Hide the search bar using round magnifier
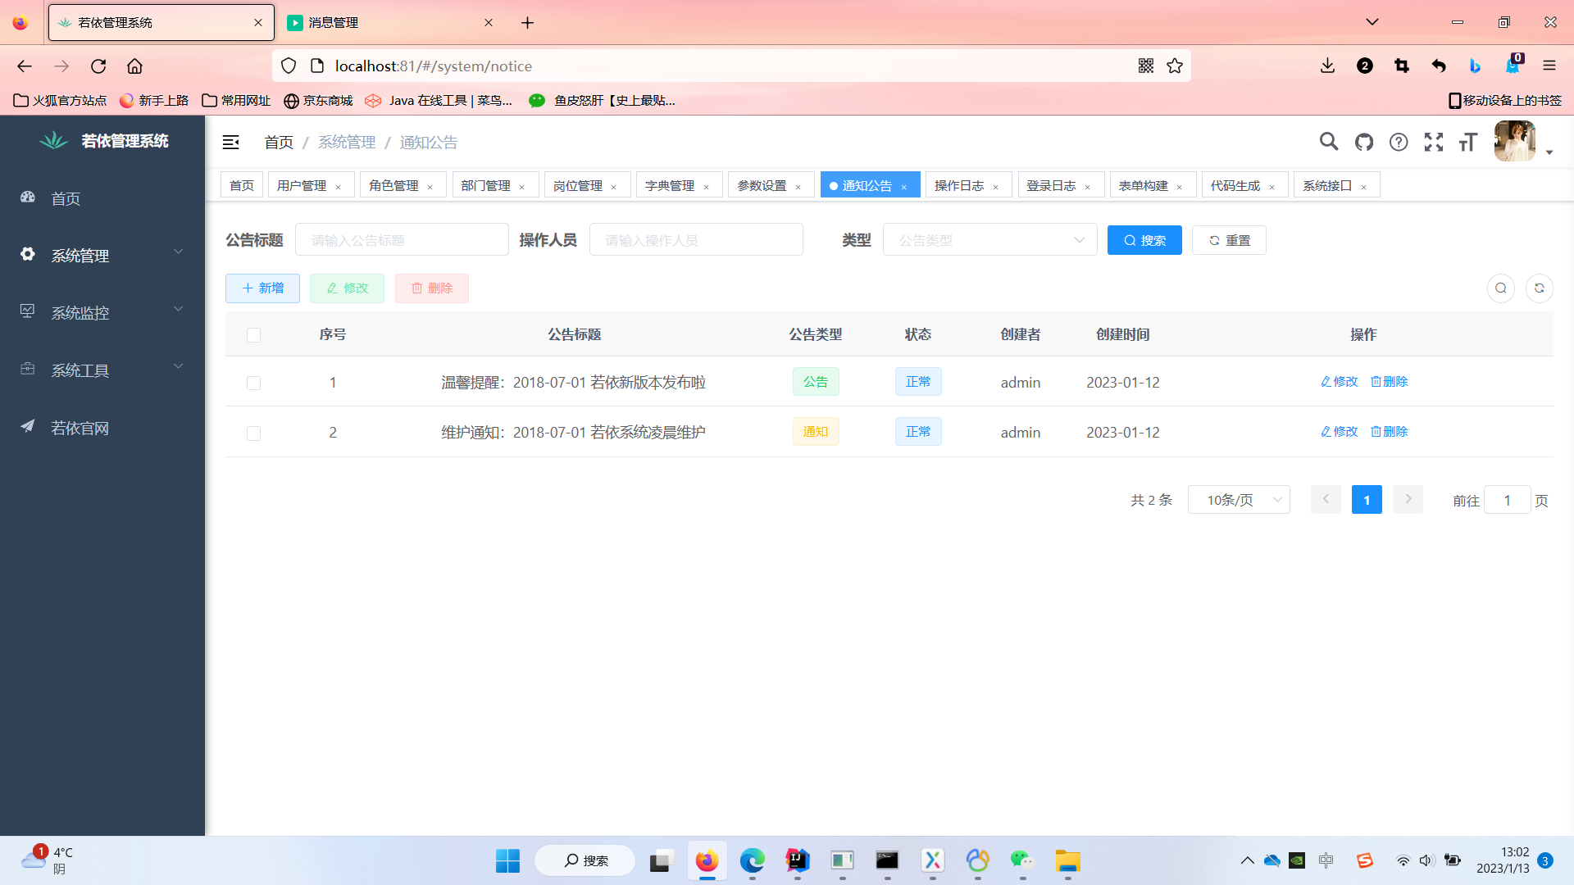The width and height of the screenshot is (1574, 885). tap(1500, 288)
